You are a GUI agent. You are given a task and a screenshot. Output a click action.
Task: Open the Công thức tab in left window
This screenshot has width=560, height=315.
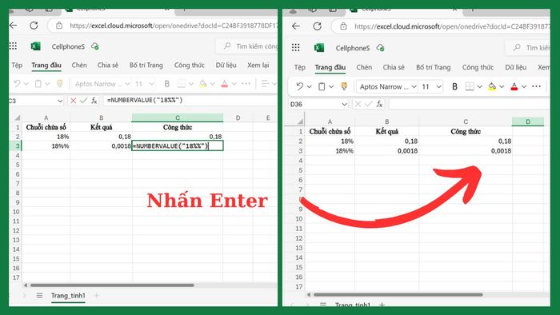190,65
